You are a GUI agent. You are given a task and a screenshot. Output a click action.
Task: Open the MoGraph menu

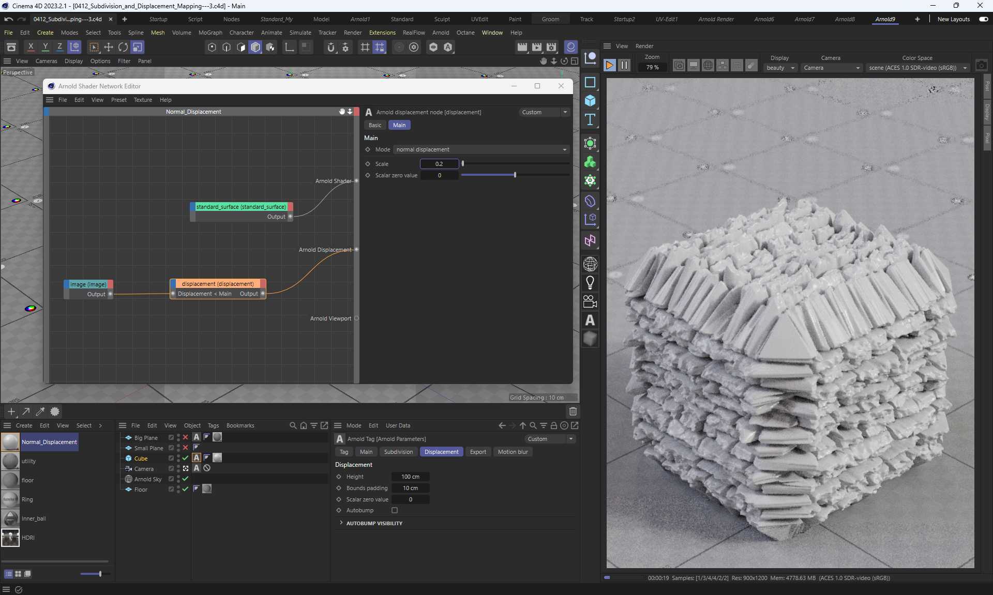pos(210,33)
